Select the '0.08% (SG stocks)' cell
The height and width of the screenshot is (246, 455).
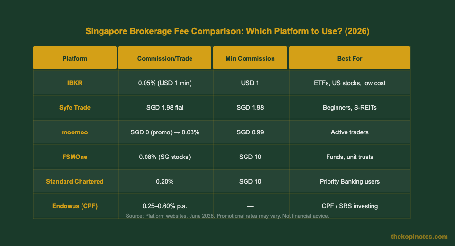(165, 157)
